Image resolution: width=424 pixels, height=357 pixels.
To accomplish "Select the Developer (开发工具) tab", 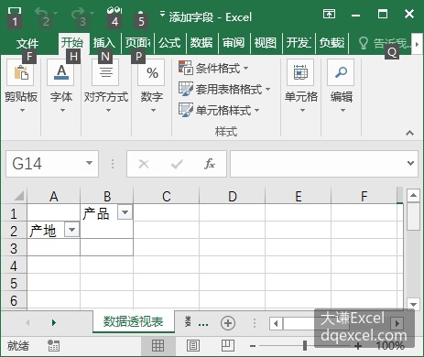I will (x=299, y=43).
